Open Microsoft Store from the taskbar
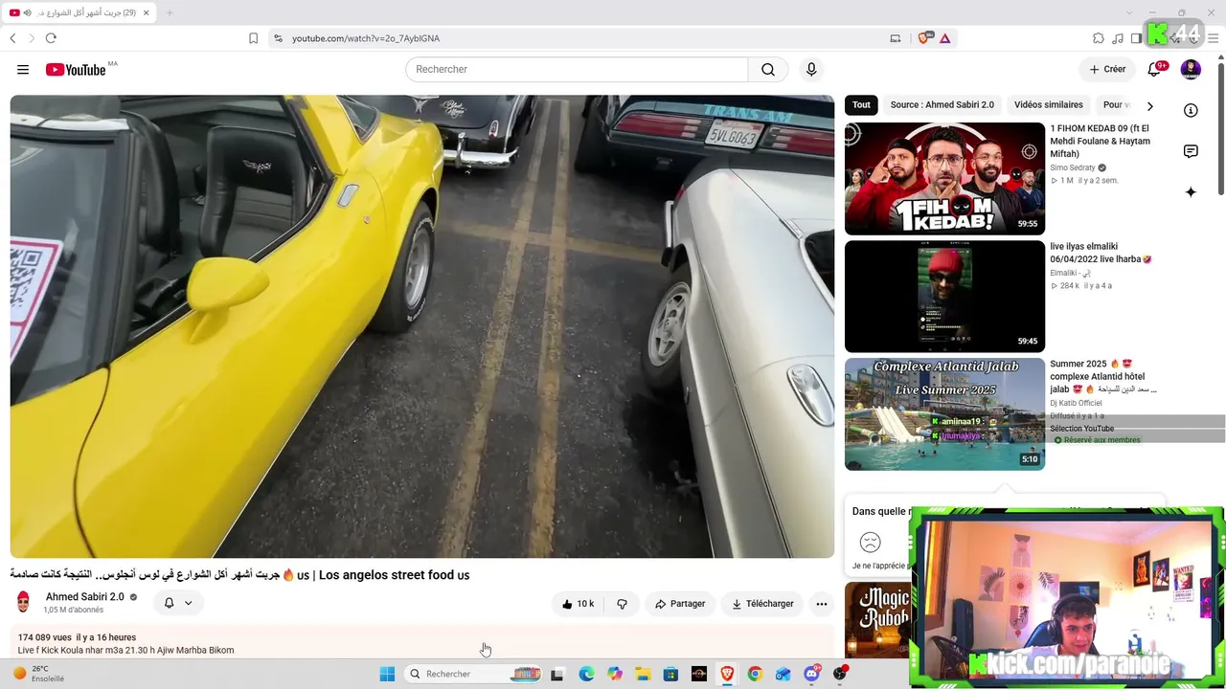Viewport: 1226px width, 689px height. click(x=670, y=674)
